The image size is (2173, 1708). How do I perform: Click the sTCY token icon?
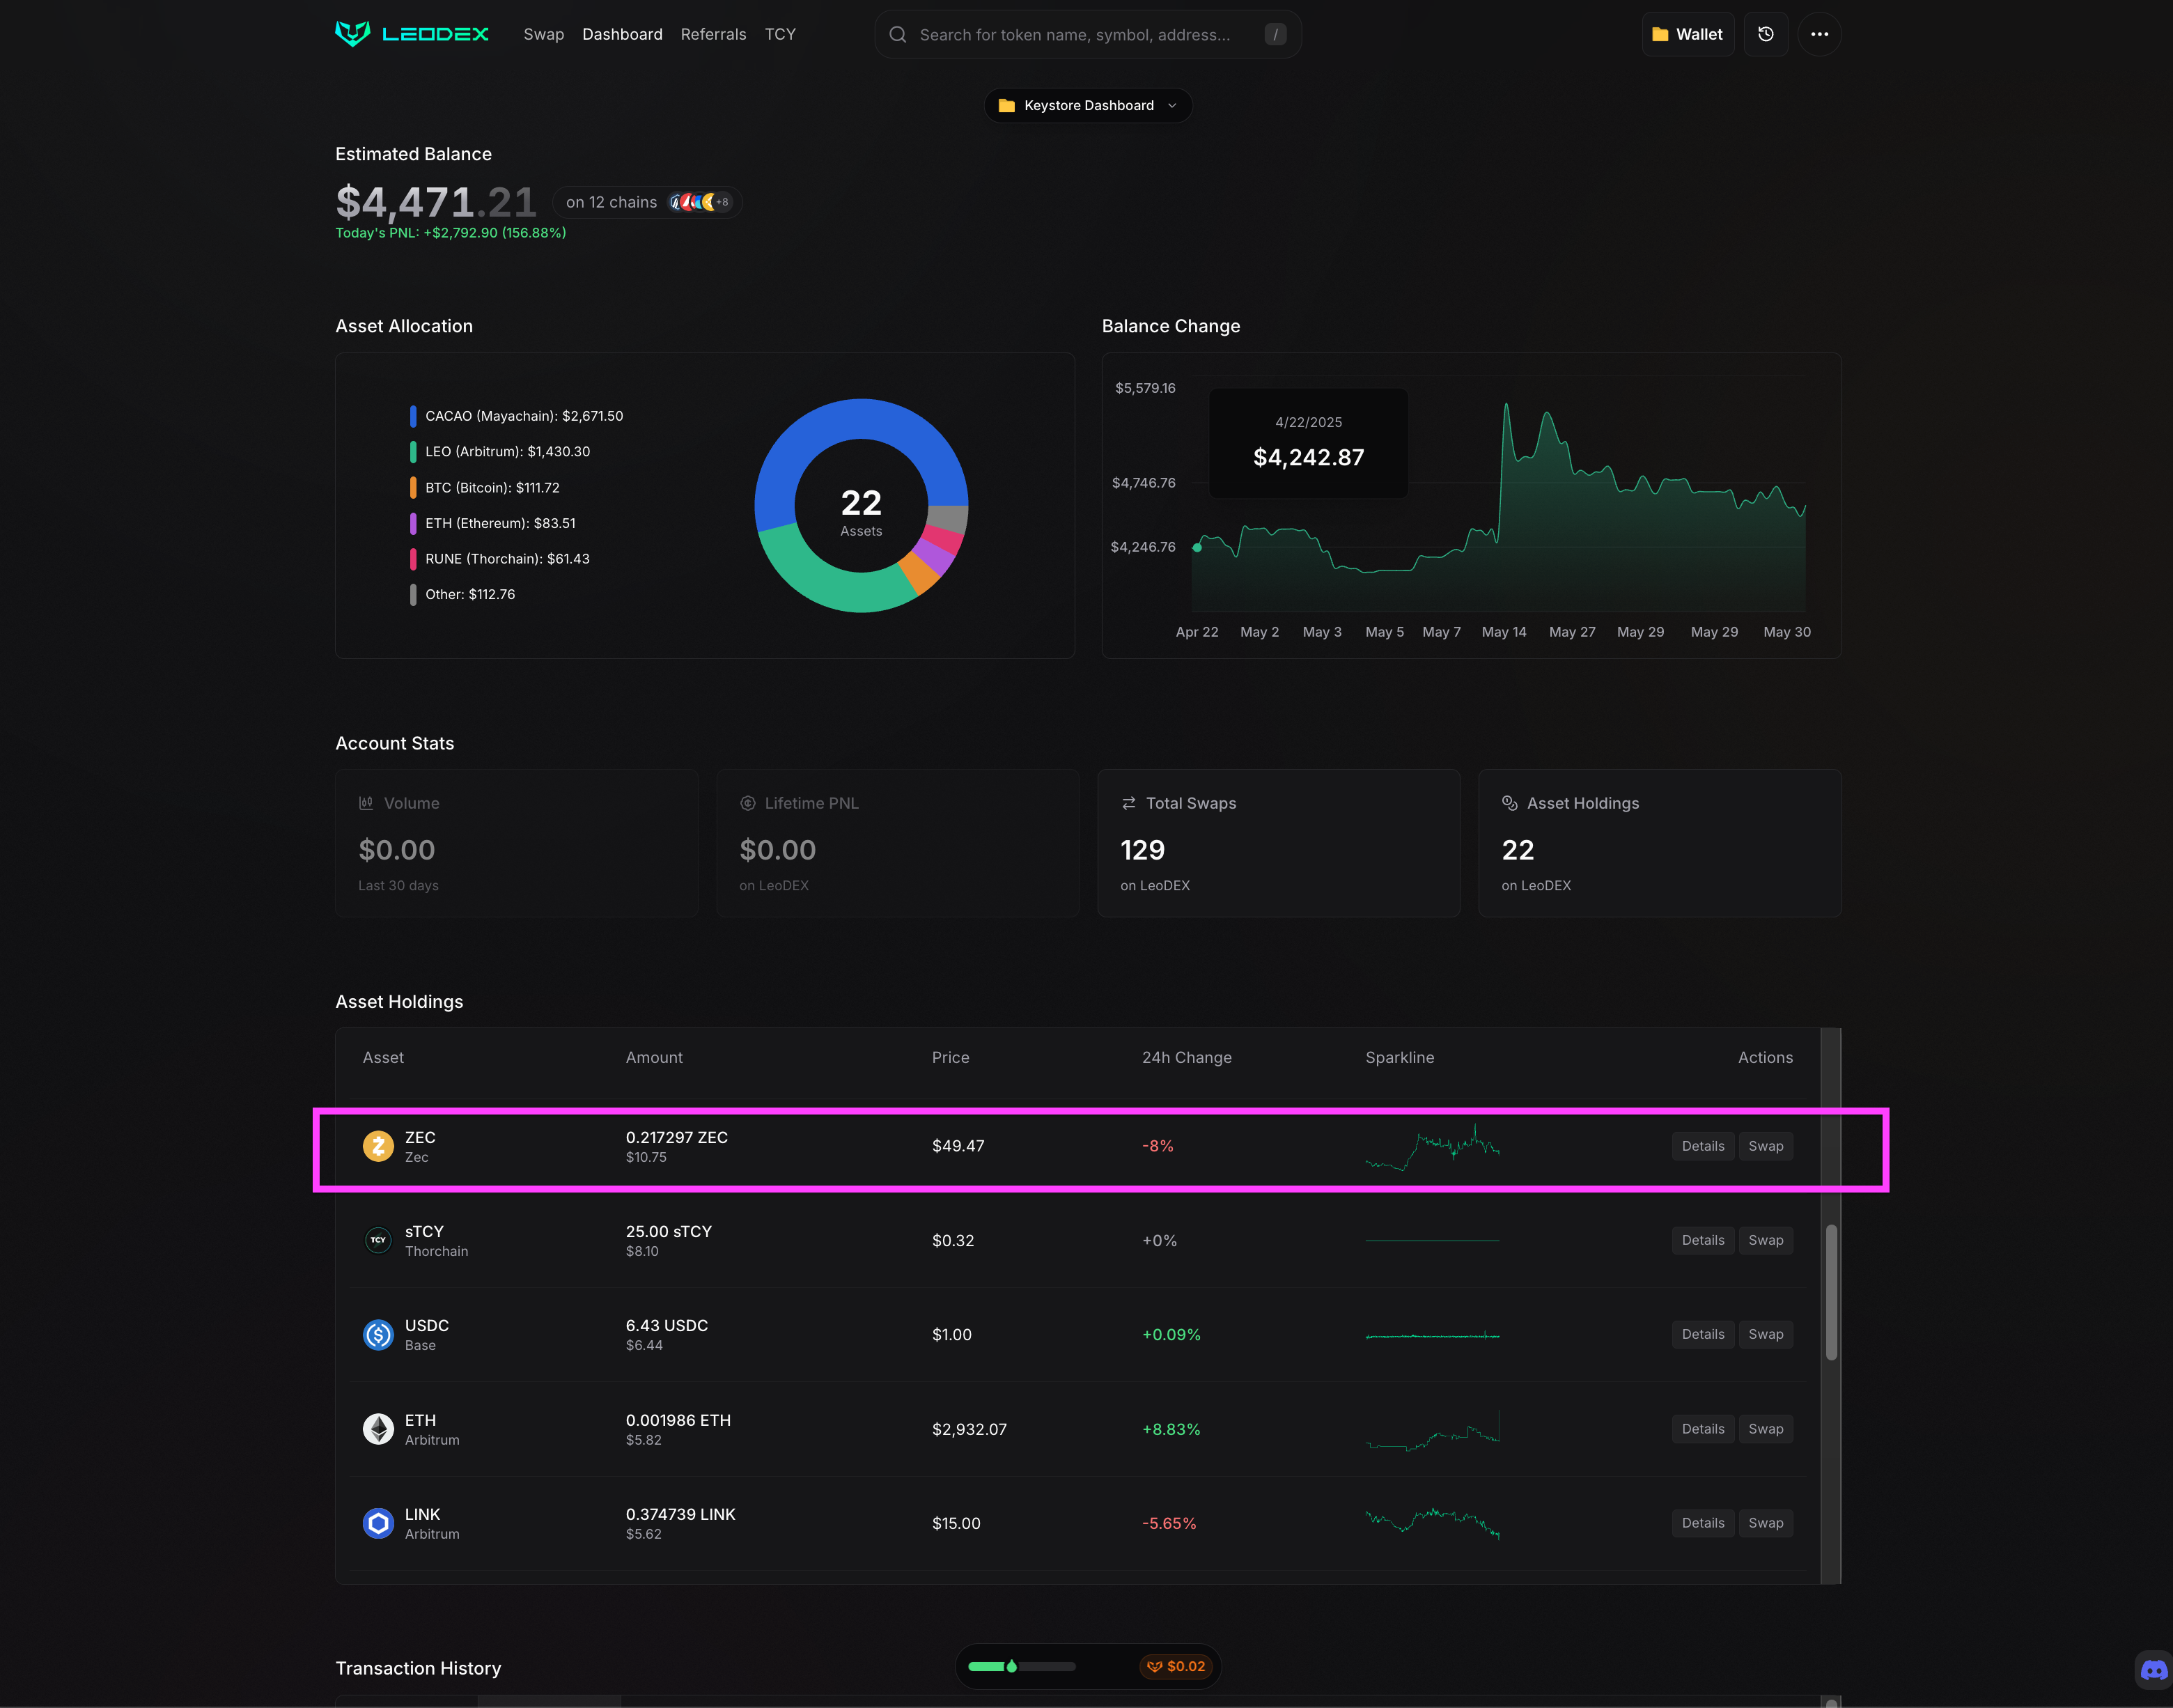378,1240
